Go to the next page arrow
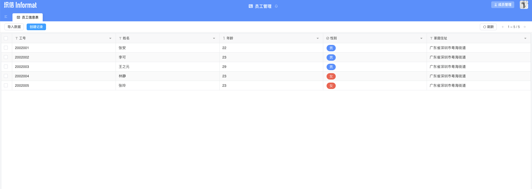 [x=525, y=27]
